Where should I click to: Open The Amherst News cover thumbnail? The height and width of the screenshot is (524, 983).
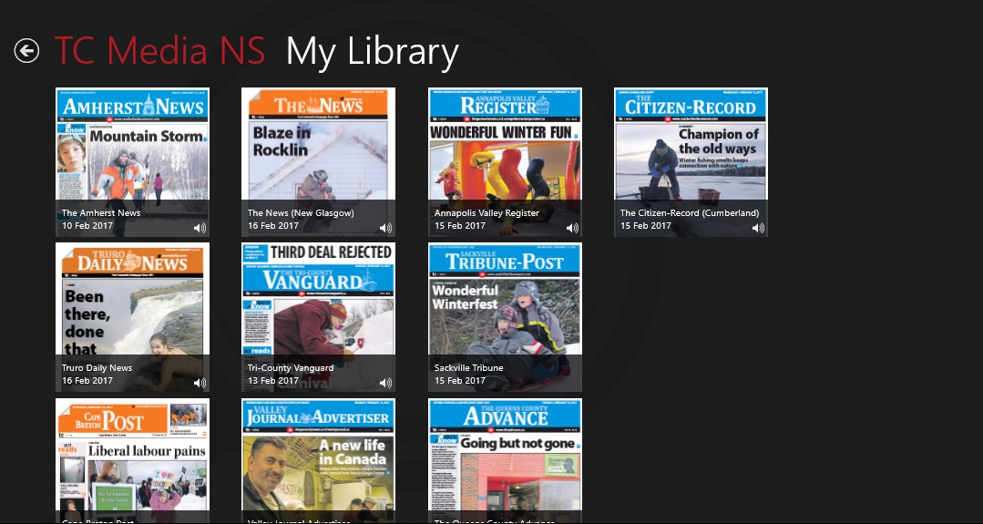[x=132, y=161]
